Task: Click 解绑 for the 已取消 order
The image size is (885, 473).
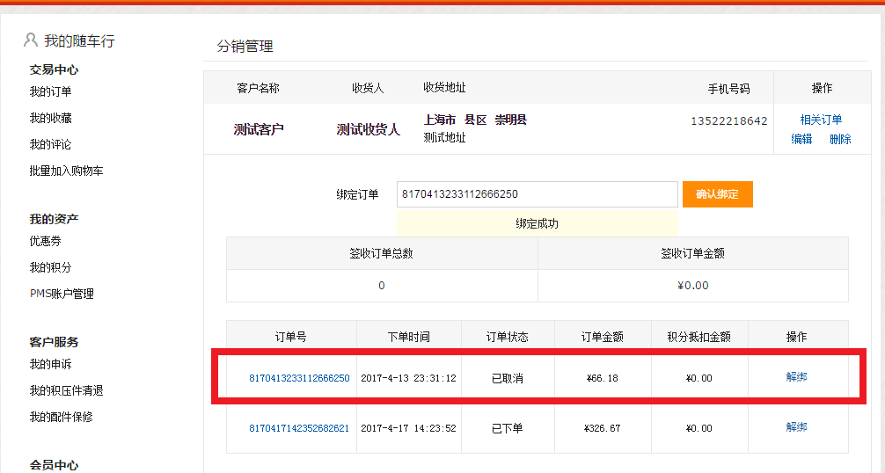Action: 796,377
